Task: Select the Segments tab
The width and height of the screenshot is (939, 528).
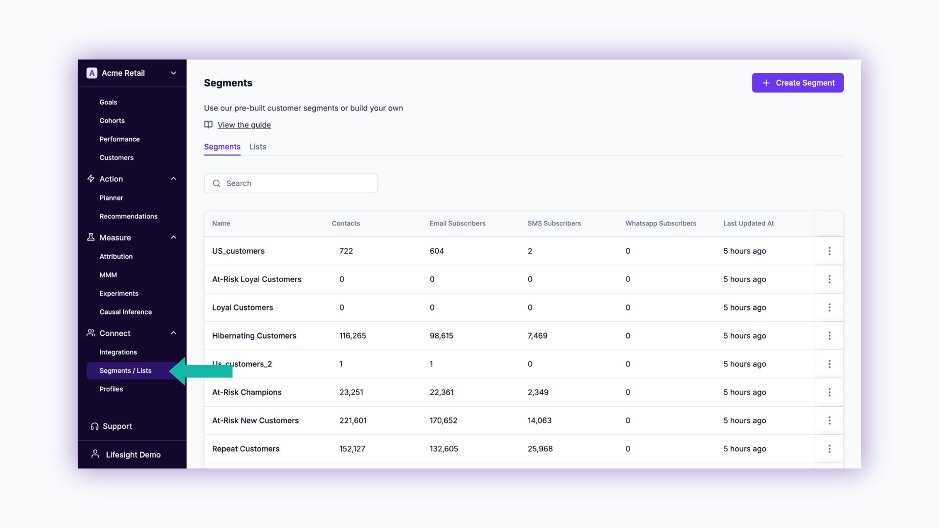Action: coord(222,147)
